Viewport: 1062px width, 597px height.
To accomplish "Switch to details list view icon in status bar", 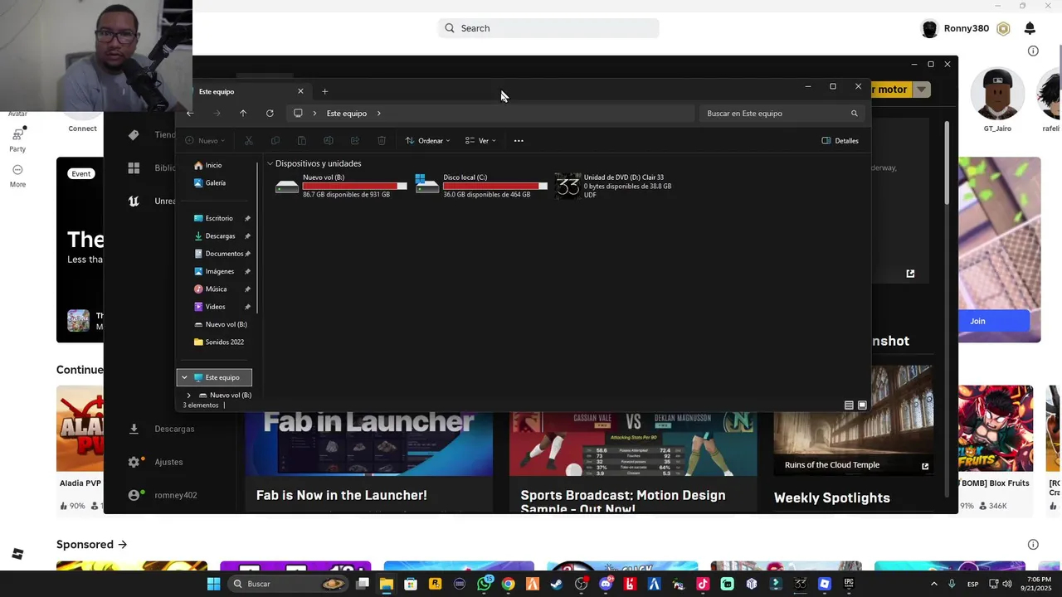I will coord(849,405).
